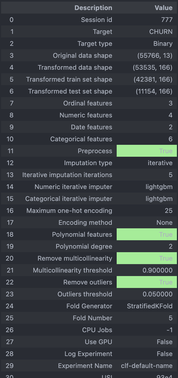This screenshot has width=178, height=378.
Task: Click the Numeric iterative imputer lightgbm value
Action: 159,187
